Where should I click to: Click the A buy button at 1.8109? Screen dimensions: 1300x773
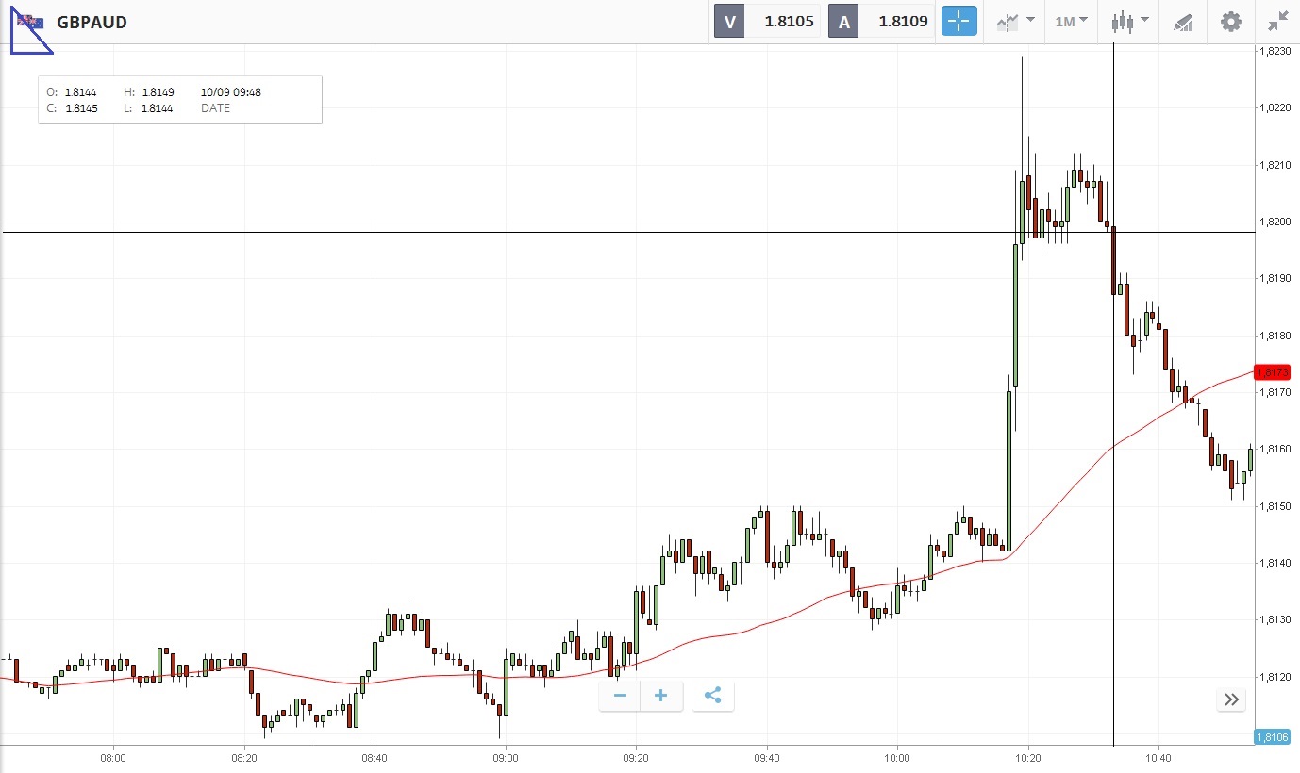[x=883, y=21]
